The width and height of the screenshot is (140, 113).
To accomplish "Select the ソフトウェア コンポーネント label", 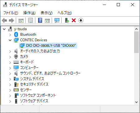I will click(38, 95).
